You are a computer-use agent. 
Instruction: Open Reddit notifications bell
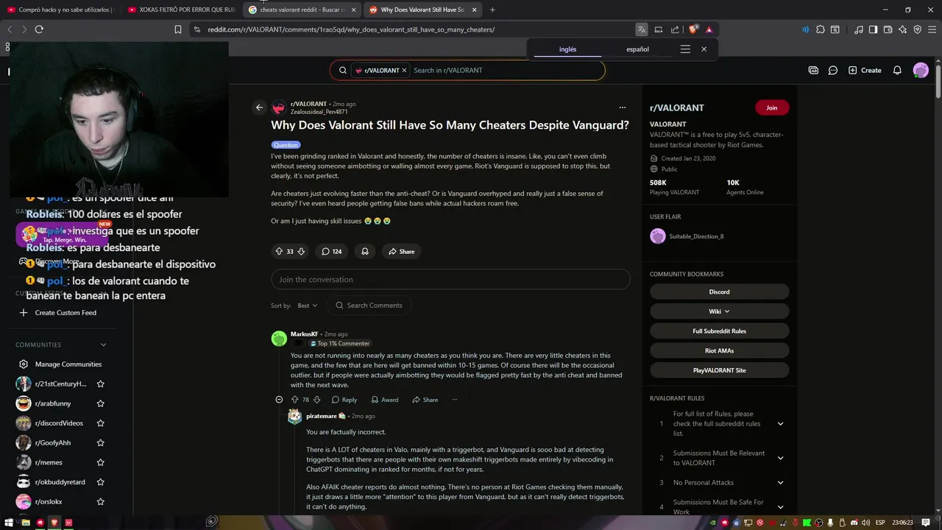click(897, 70)
